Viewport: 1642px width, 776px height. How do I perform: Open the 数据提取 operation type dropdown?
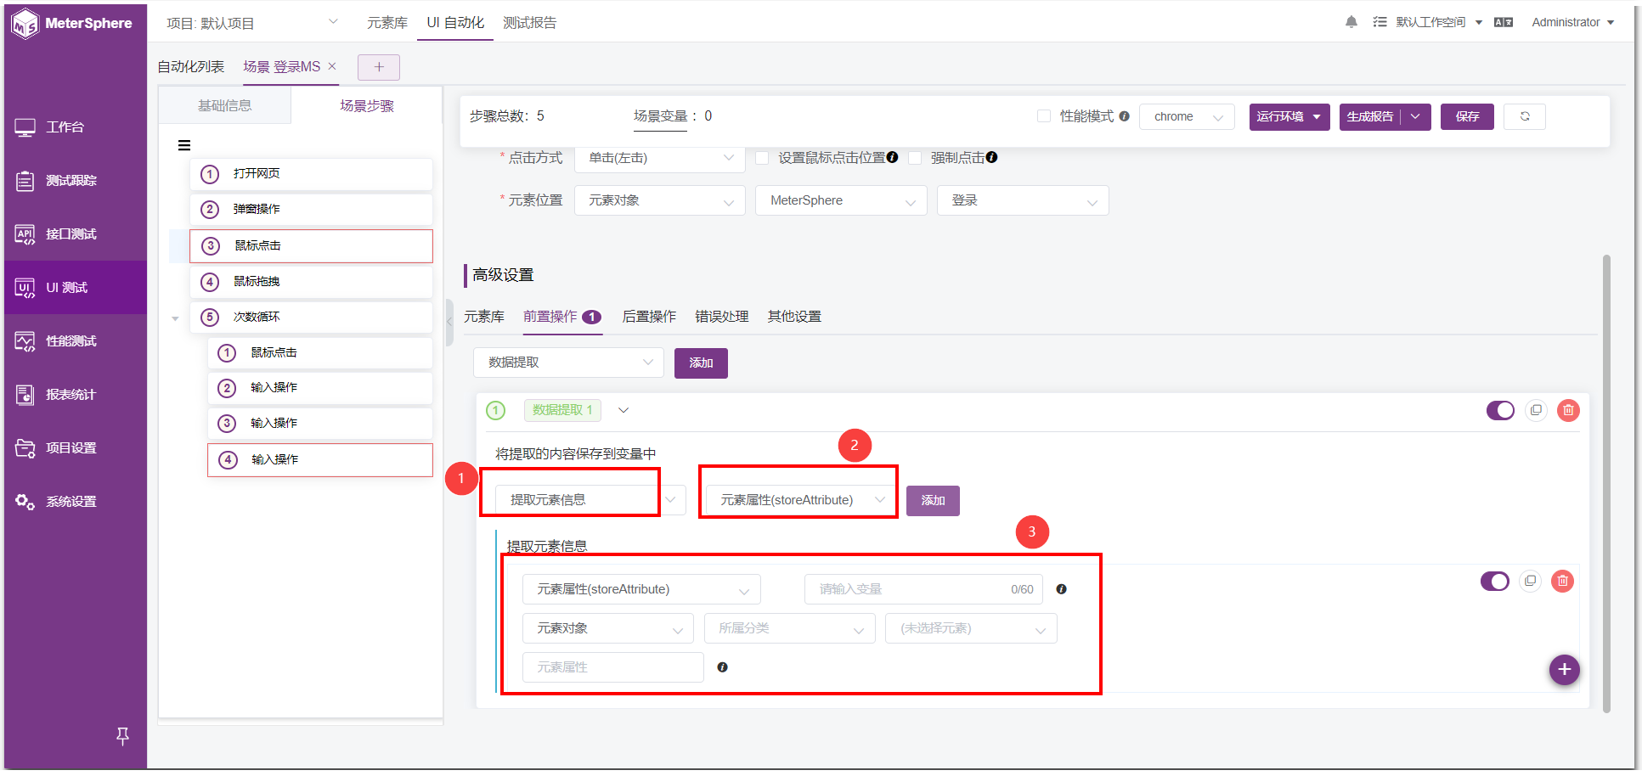[568, 363]
